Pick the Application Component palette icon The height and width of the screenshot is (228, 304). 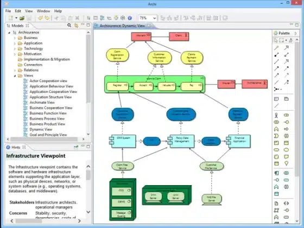[276, 173]
